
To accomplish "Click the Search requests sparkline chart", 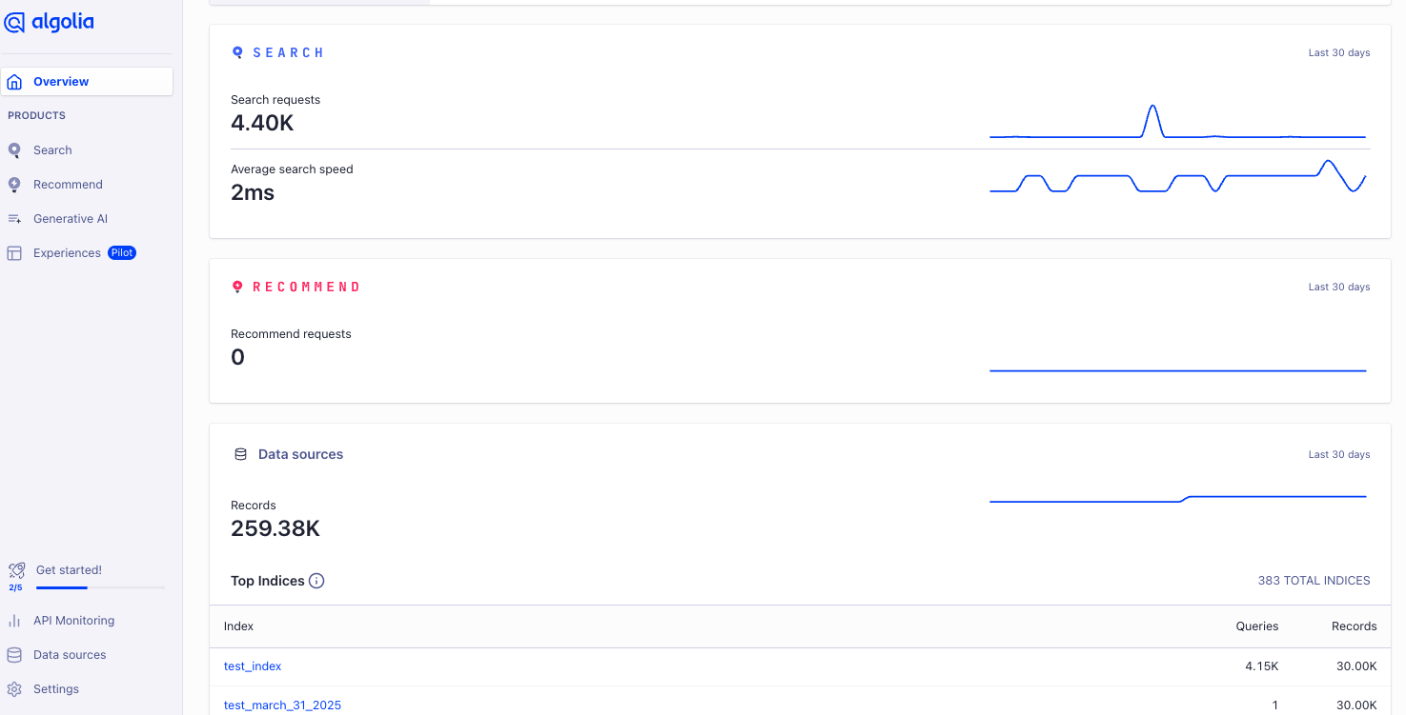I will 1178,122.
